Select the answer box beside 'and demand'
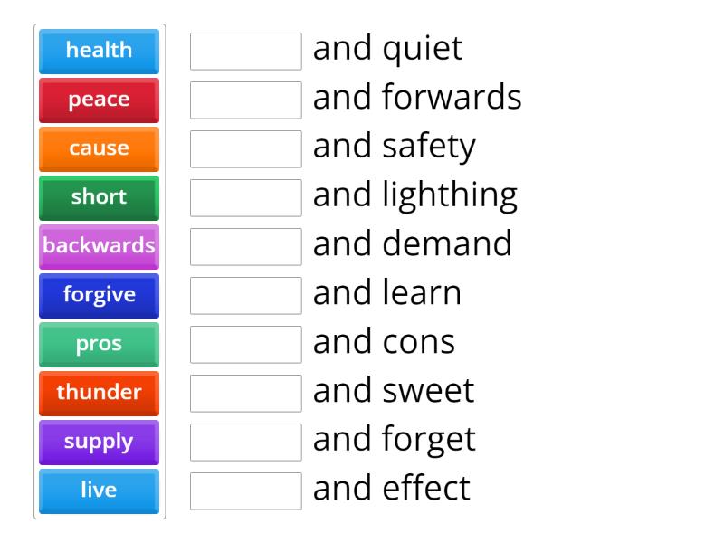Viewport: 724px width, 543px height. click(x=245, y=246)
